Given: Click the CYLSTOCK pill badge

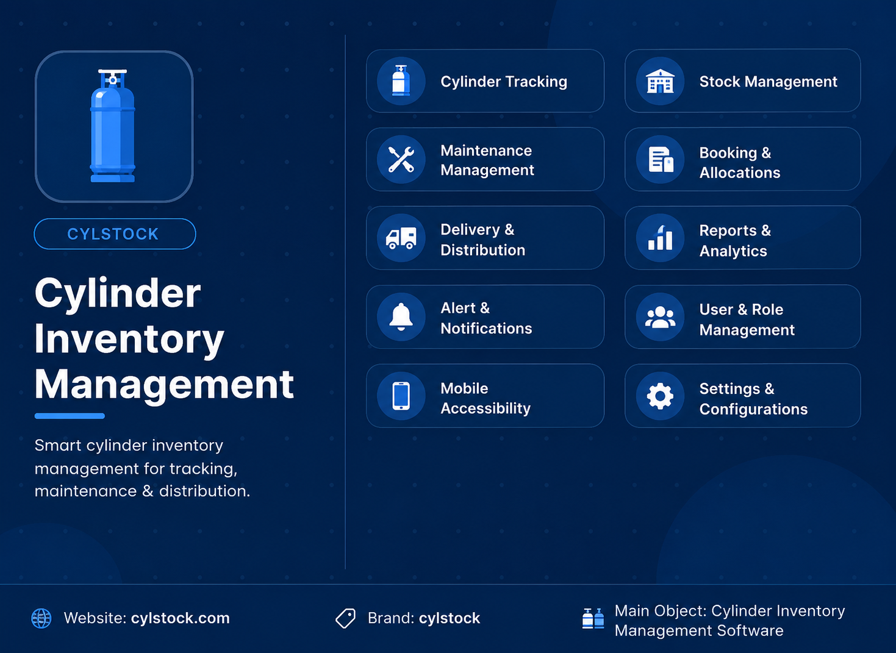Looking at the screenshot, I should point(115,234).
